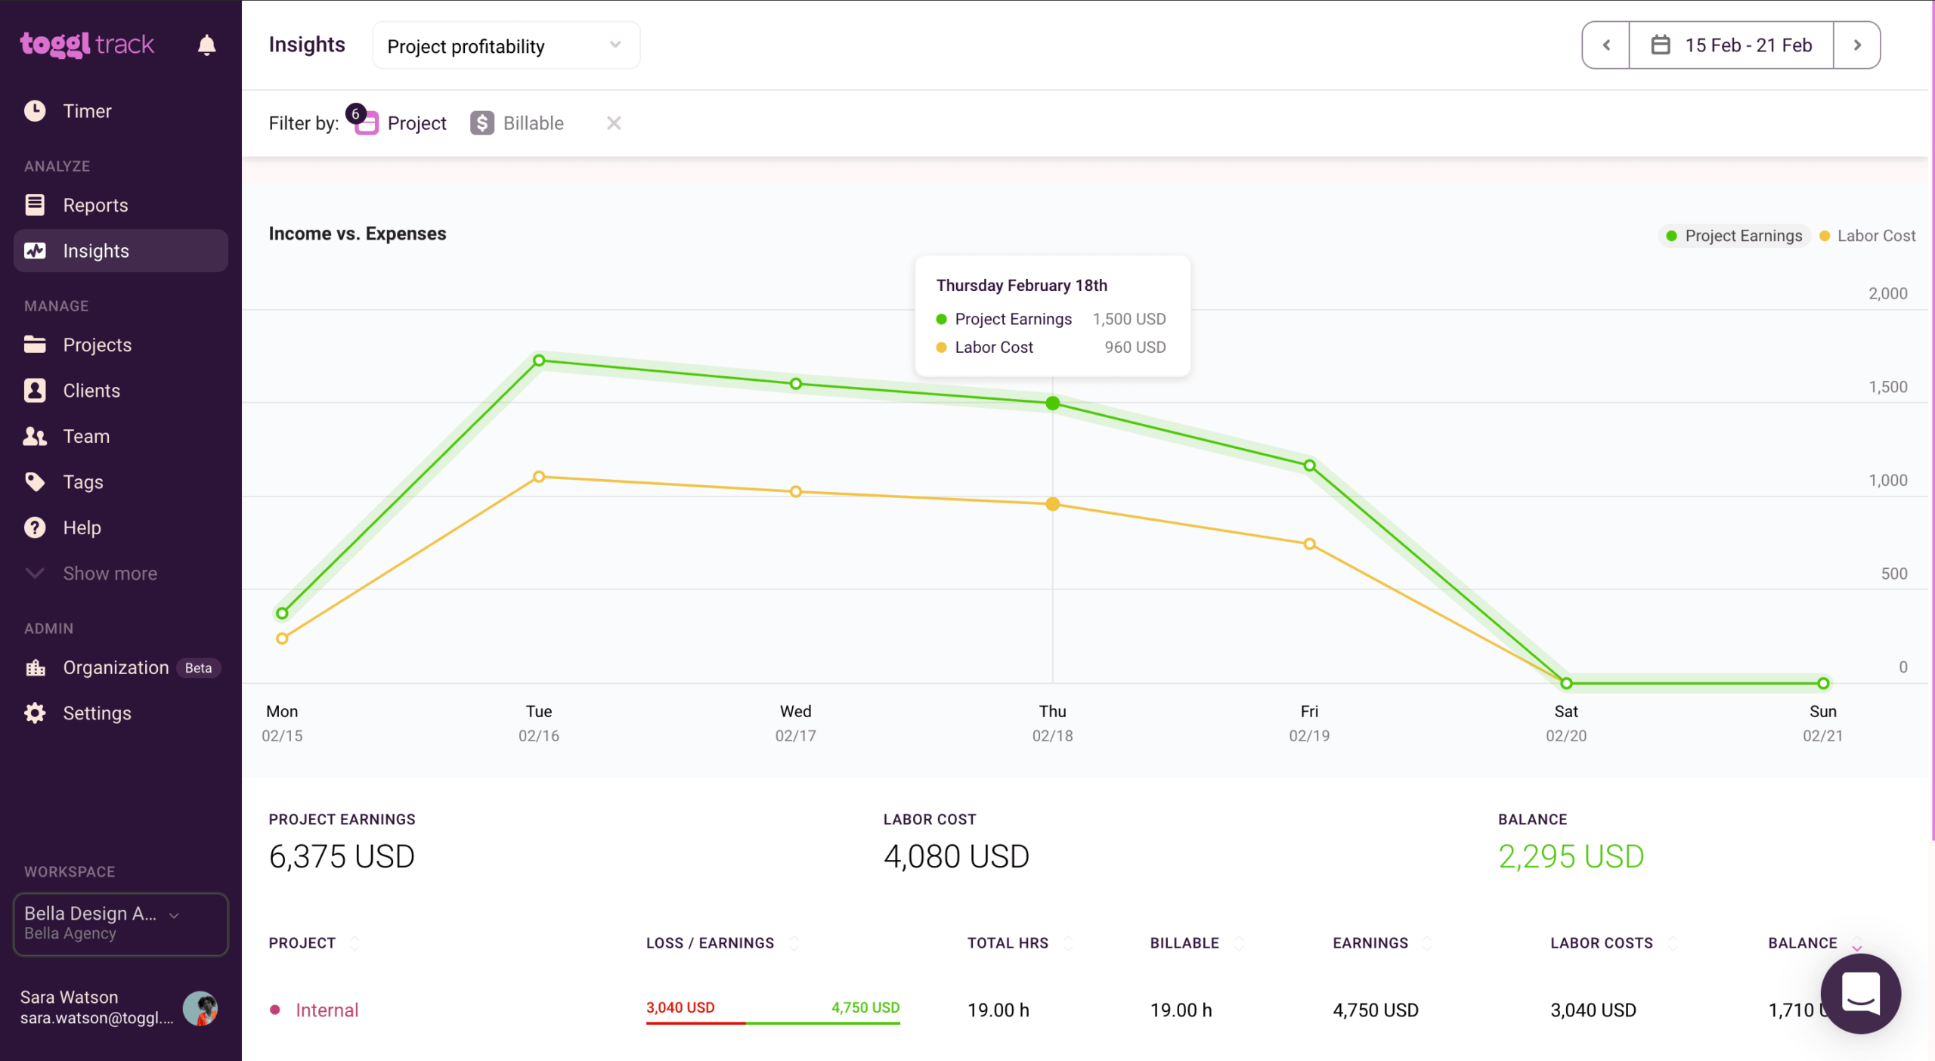Go to Clients menu item
Viewport: 1935px width, 1061px height.
pos(91,391)
